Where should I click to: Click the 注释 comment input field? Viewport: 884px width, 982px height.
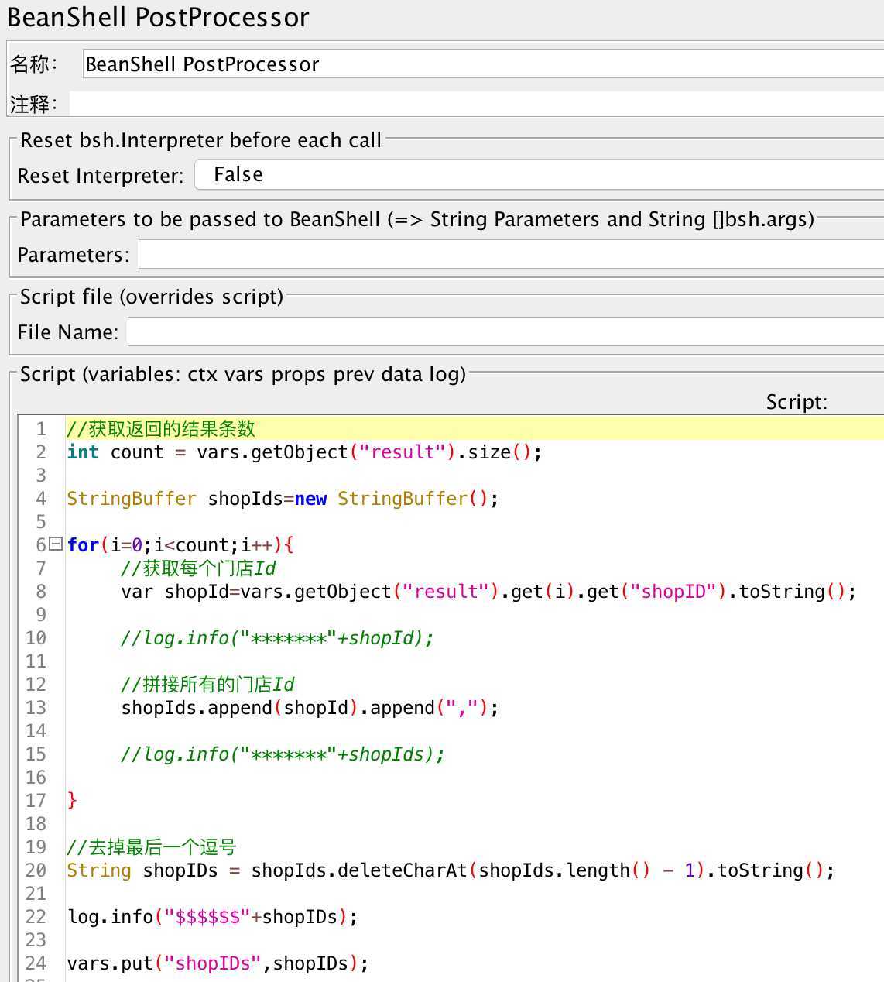pos(477,104)
